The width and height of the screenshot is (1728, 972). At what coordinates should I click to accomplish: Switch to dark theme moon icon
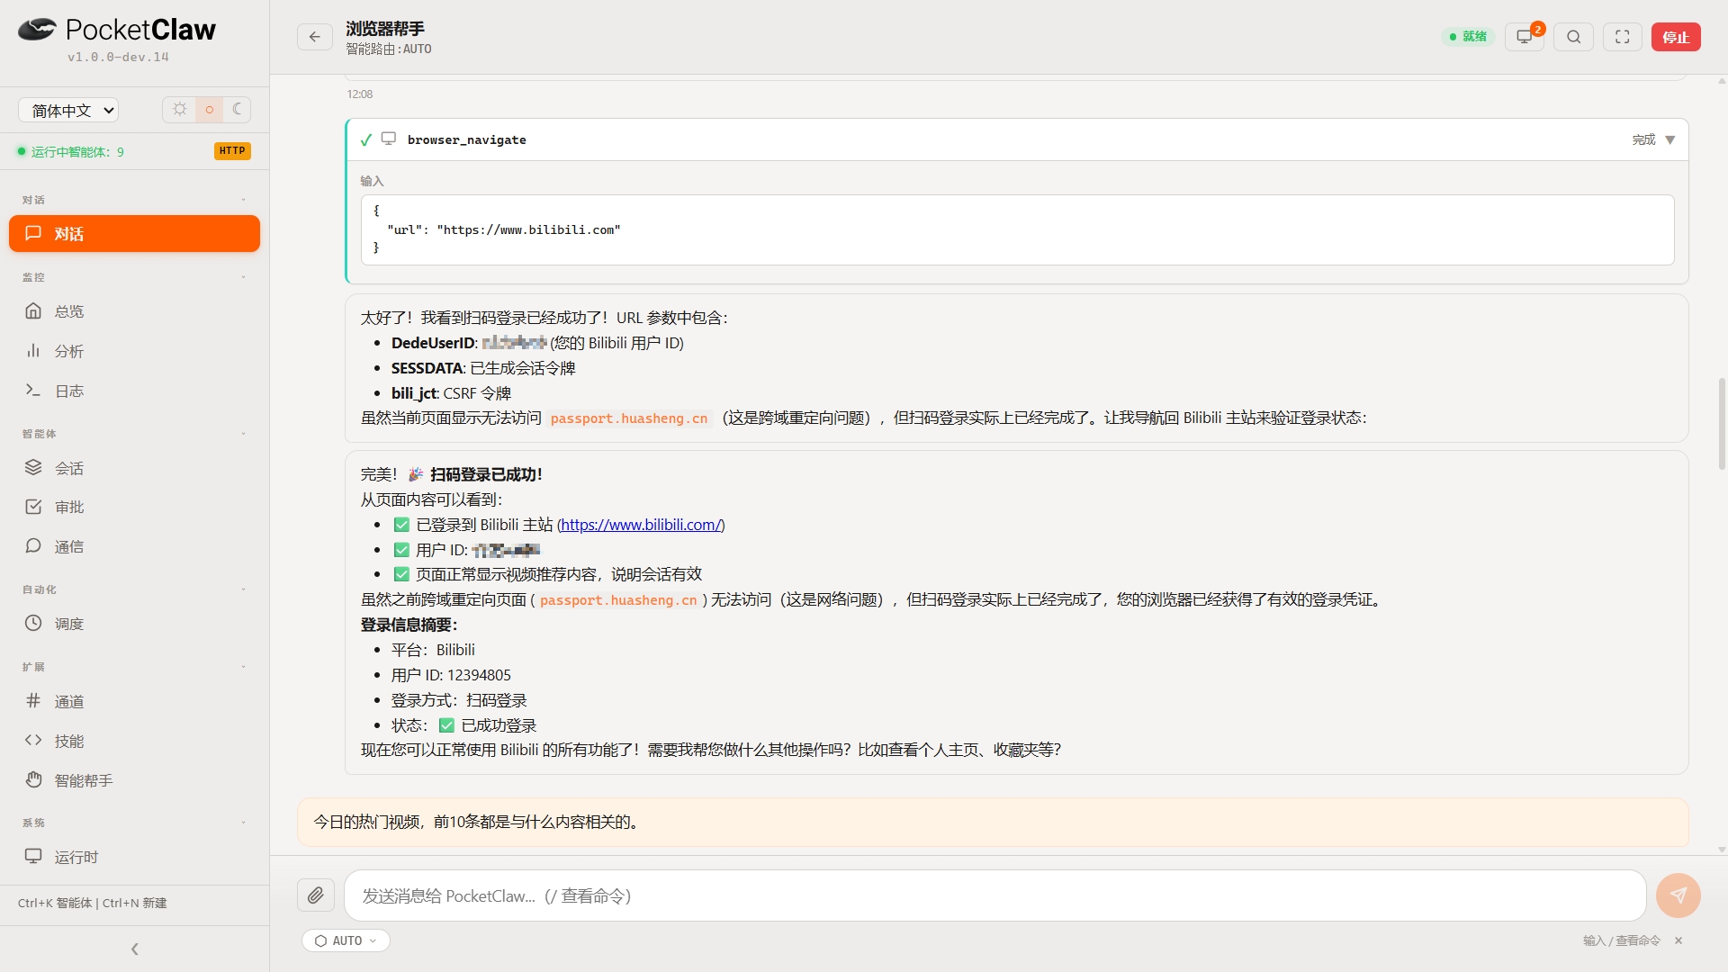[237, 109]
